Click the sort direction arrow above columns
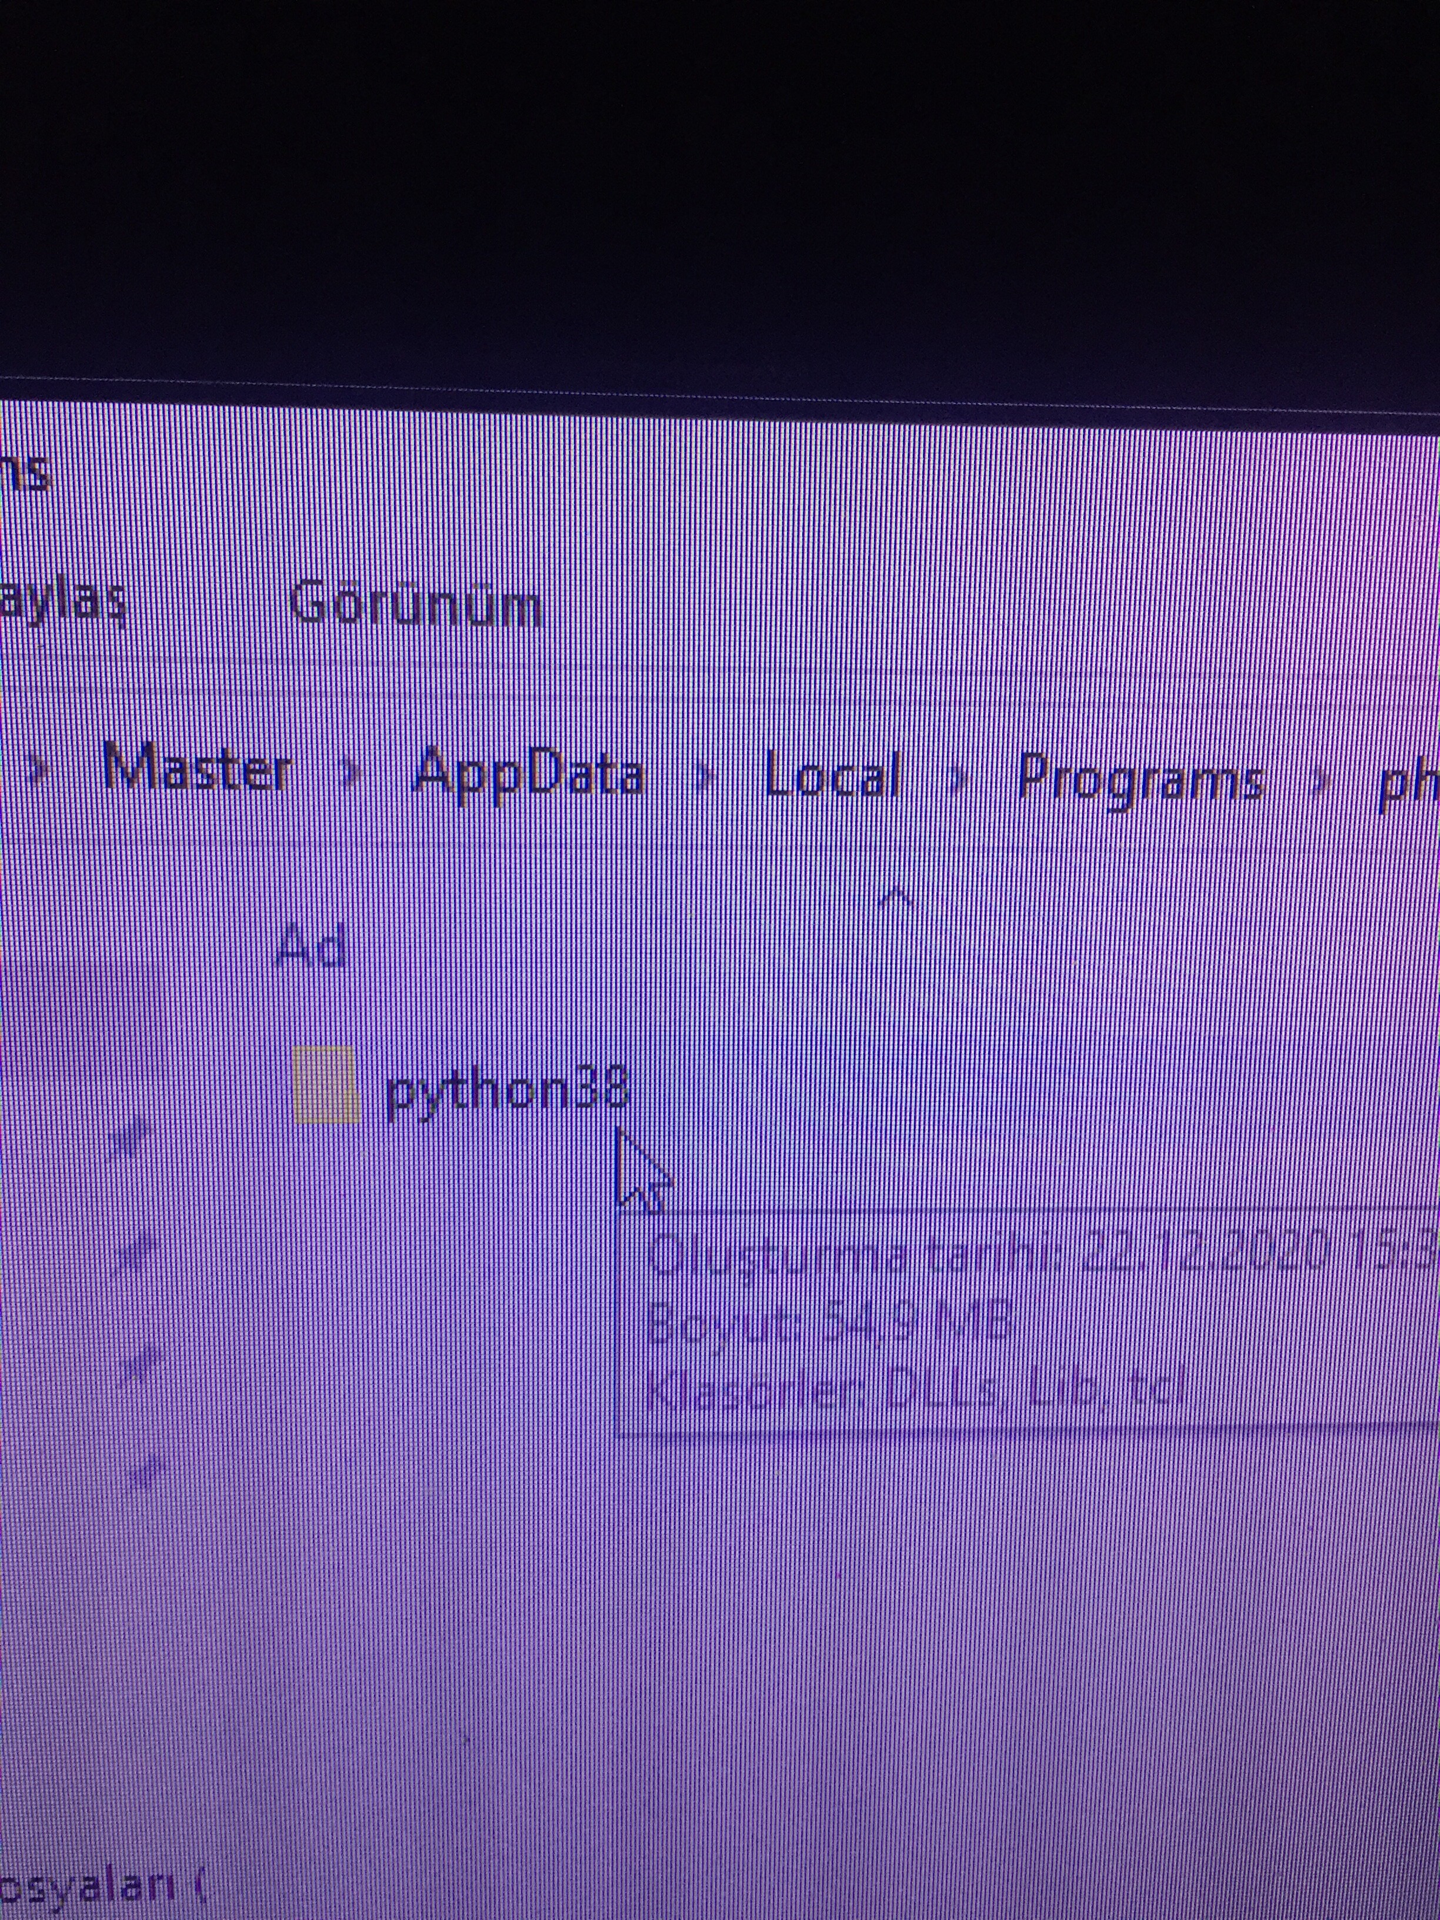This screenshot has height=1920, width=1440. (896, 898)
